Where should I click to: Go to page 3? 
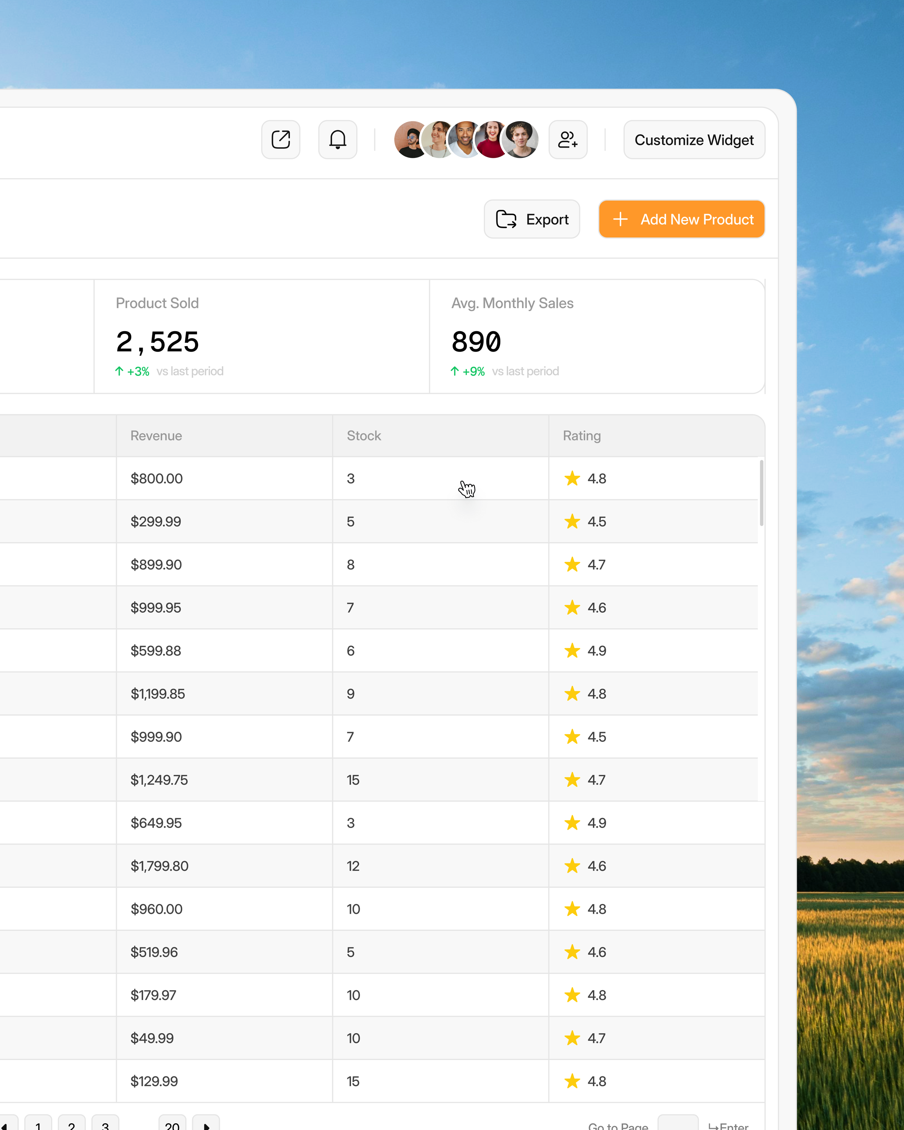pos(105,1122)
